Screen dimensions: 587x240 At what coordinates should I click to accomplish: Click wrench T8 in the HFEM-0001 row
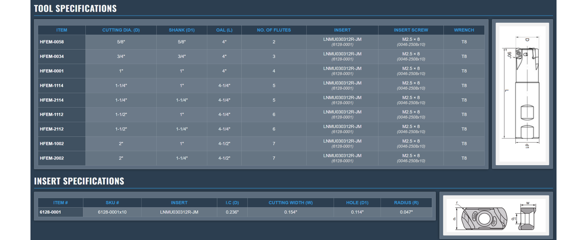point(464,71)
